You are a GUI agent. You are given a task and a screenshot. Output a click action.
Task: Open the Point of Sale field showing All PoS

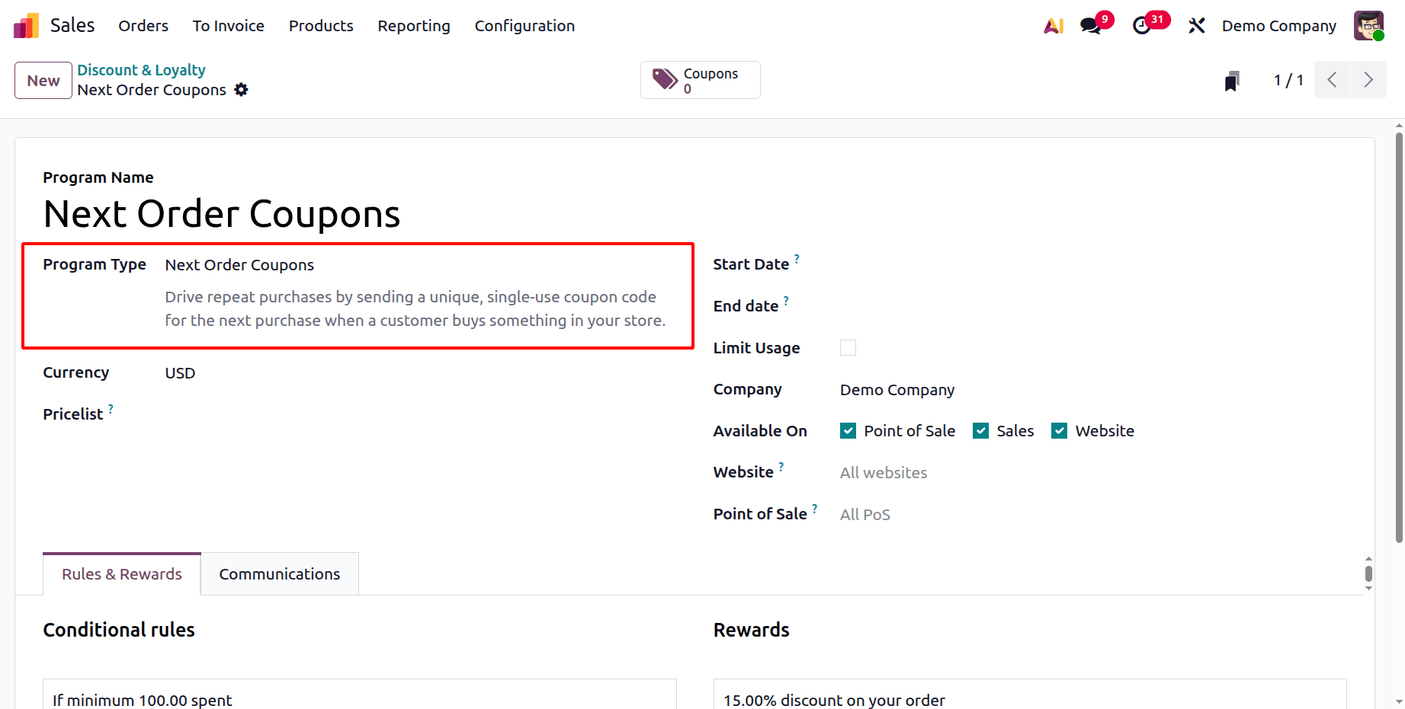[x=865, y=514]
